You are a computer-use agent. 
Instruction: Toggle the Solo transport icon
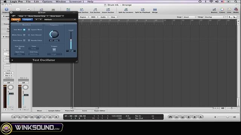(194, 117)
